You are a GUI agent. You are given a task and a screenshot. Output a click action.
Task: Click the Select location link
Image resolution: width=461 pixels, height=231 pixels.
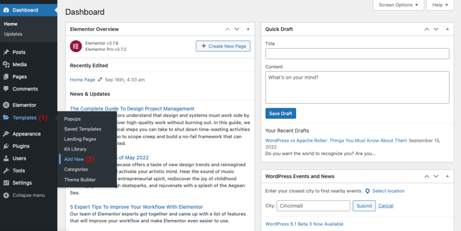point(388,191)
